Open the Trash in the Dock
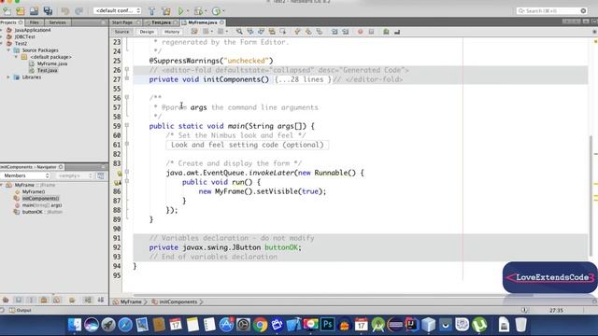 (x=520, y=325)
